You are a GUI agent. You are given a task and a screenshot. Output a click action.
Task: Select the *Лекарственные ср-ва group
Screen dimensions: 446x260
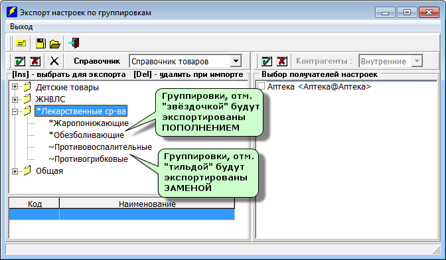coord(81,111)
